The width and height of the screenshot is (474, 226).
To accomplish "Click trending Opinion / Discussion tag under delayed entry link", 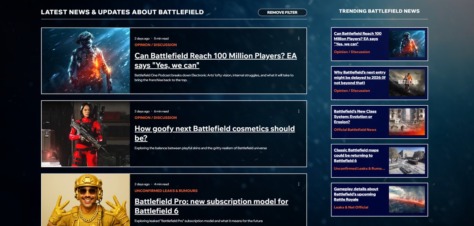I will tap(352, 91).
